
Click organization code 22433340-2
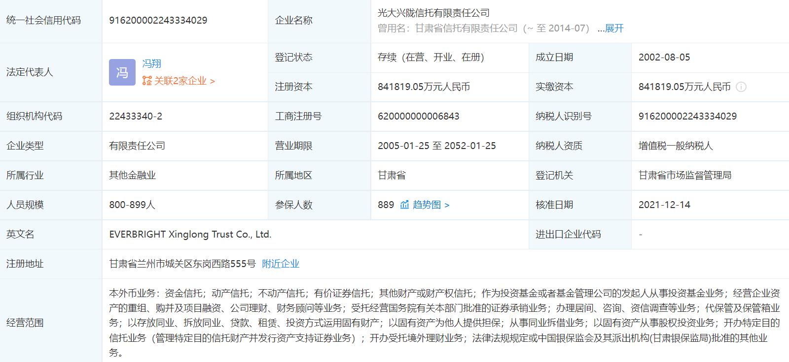click(136, 116)
